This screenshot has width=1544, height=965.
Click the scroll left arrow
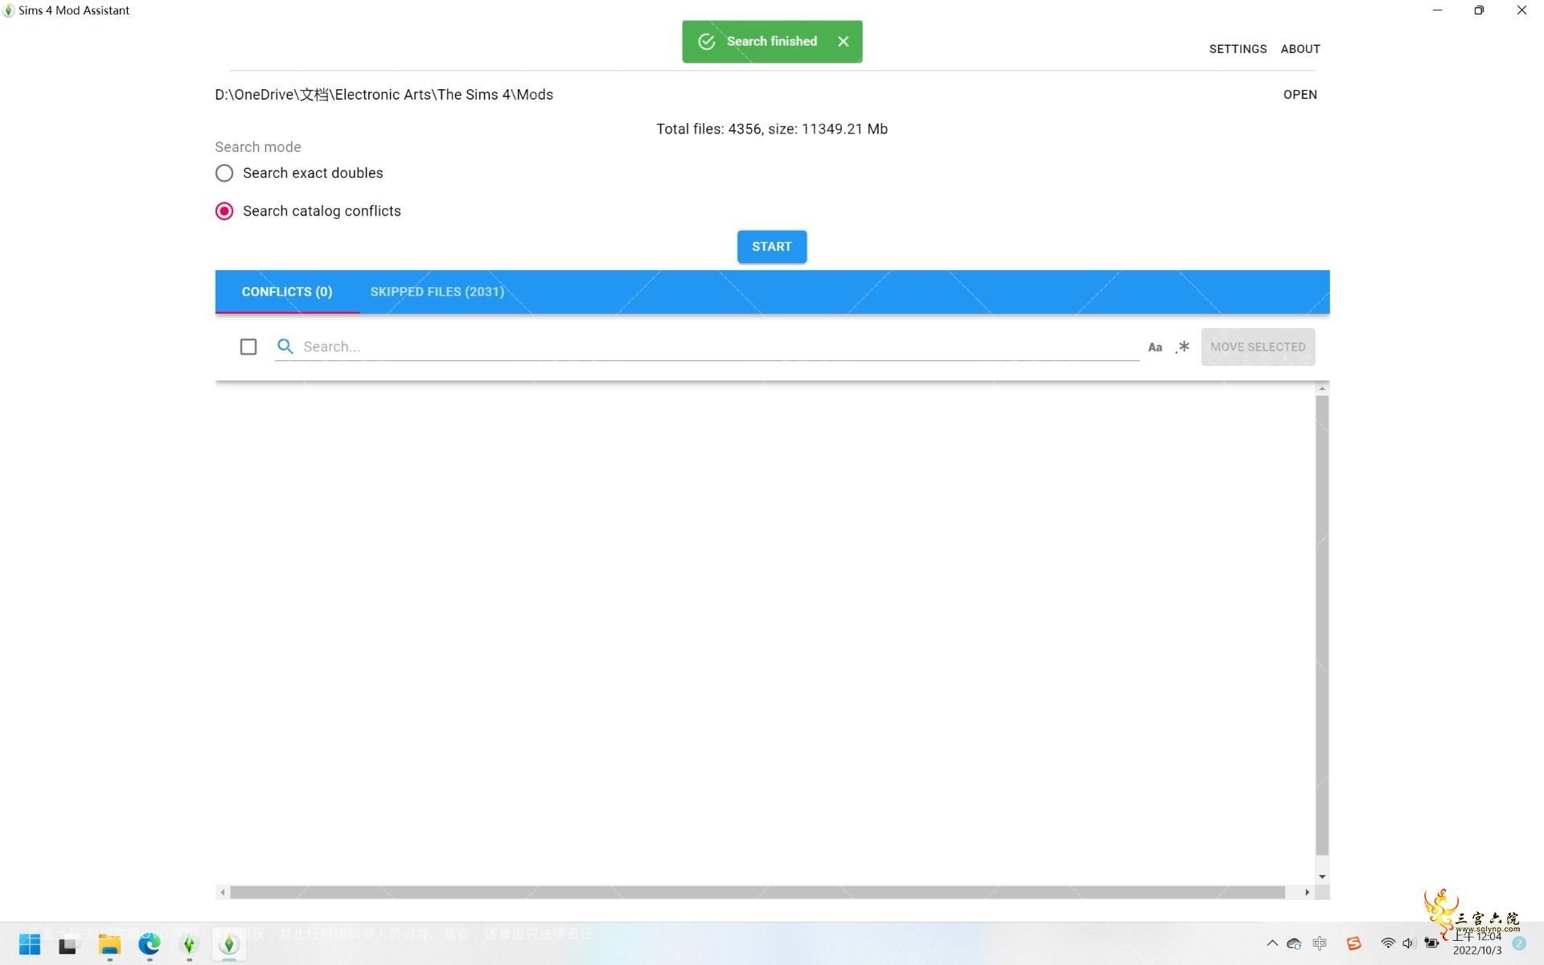pyautogui.click(x=223, y=893)
